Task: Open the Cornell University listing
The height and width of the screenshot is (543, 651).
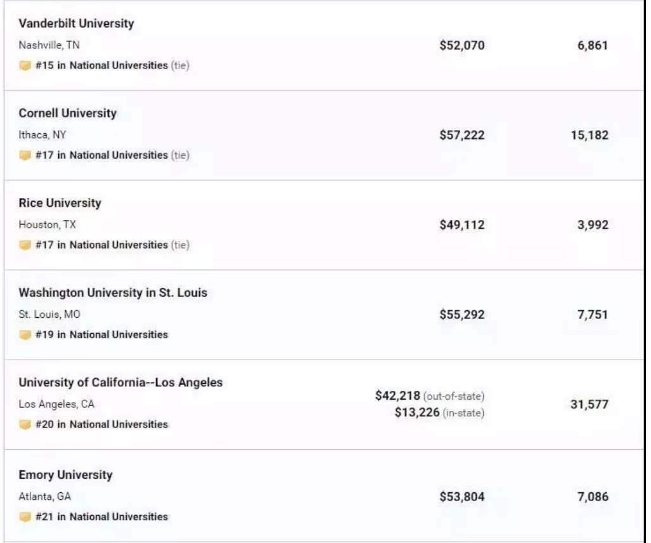Action: click(67, 114)
